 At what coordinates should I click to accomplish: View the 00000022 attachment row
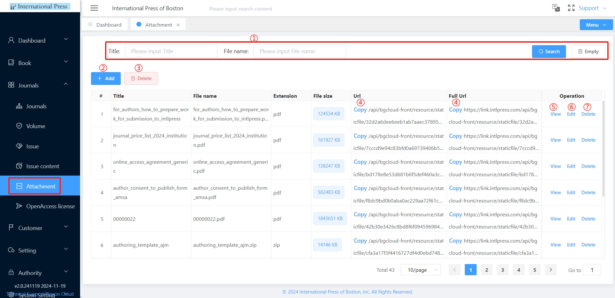click(x=555, y=219)
